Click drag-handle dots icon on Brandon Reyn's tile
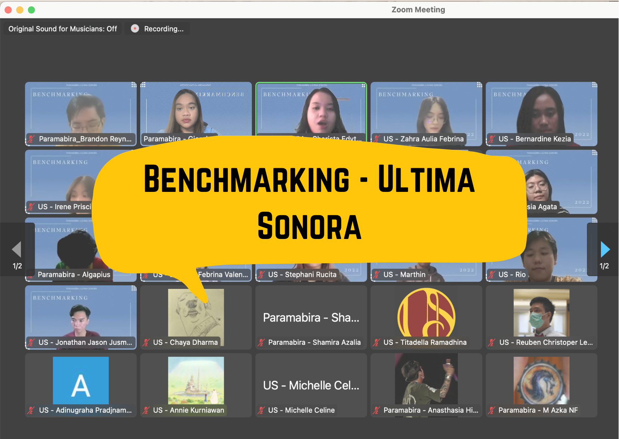 click(134, 85)
